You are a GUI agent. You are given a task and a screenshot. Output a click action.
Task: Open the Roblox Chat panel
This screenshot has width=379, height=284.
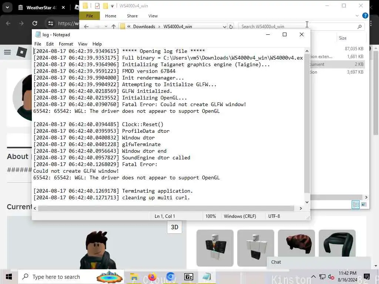319,262
